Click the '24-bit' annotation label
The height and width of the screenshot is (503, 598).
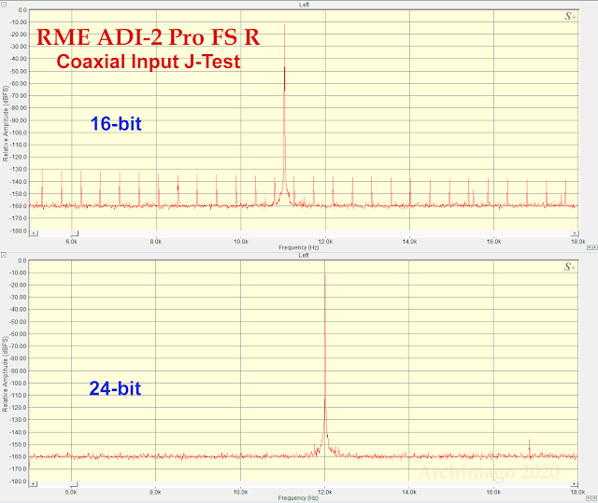point(115,388)
